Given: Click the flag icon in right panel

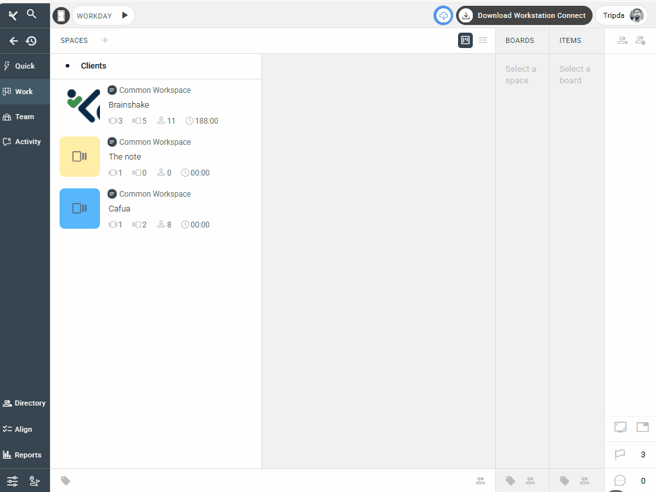Looking at the screenshot, I should coord(619,455).
